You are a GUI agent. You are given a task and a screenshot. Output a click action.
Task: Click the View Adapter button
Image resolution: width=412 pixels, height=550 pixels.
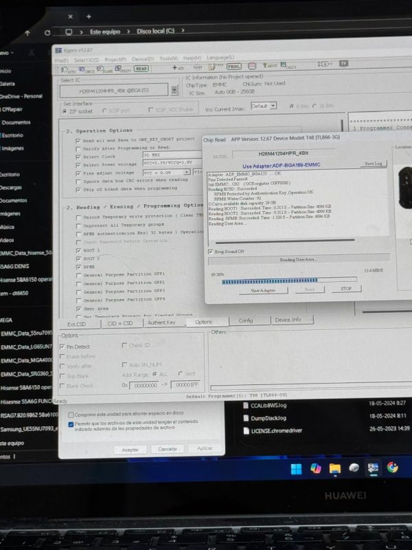pos(264,290)
